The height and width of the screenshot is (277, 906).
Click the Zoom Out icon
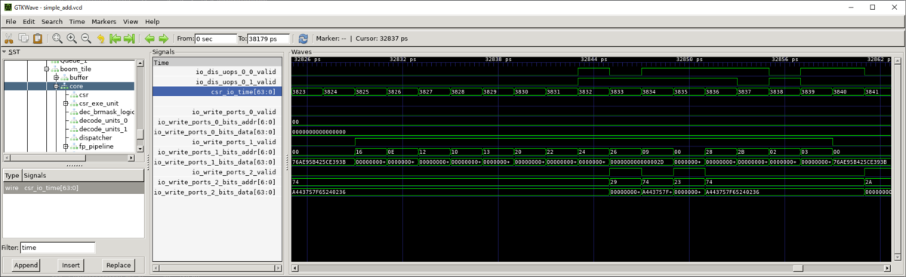pyautogui.click(x=85, y=38)
